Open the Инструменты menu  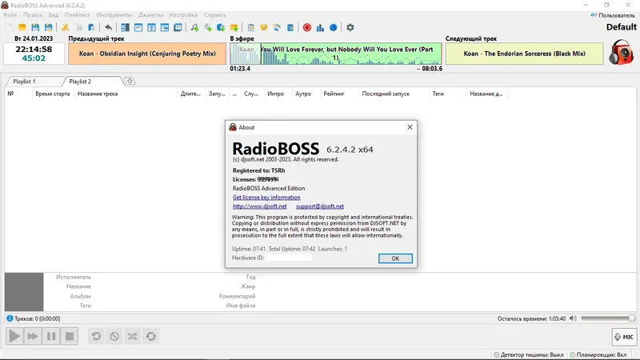coord(114,15)
